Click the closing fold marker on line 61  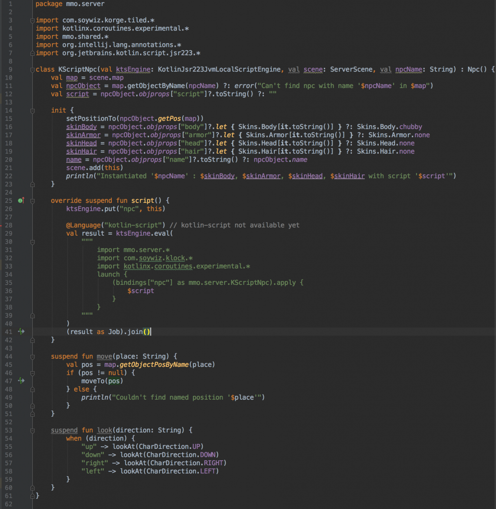click(x=33, y=496)
